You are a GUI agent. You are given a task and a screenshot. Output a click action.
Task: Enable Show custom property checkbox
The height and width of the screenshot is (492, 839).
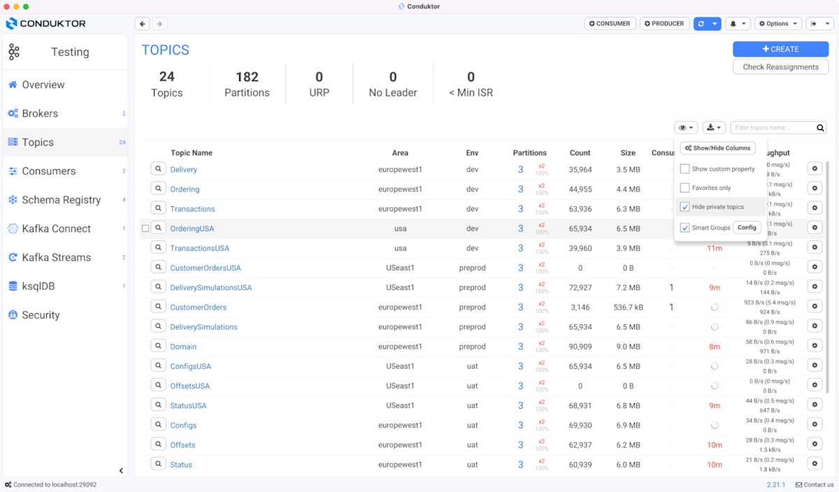tap(685, 169)
